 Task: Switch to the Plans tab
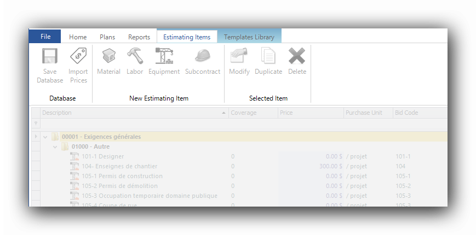(x=107, y=37)
